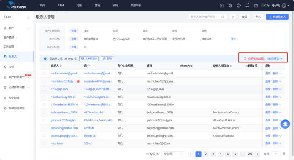Switch to 营销 in top navigation

[x=97, y=6]
